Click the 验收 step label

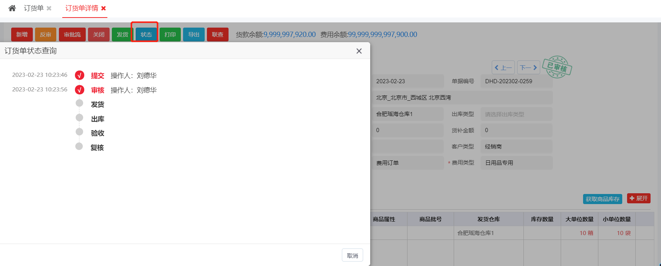(x=98, y=133)
